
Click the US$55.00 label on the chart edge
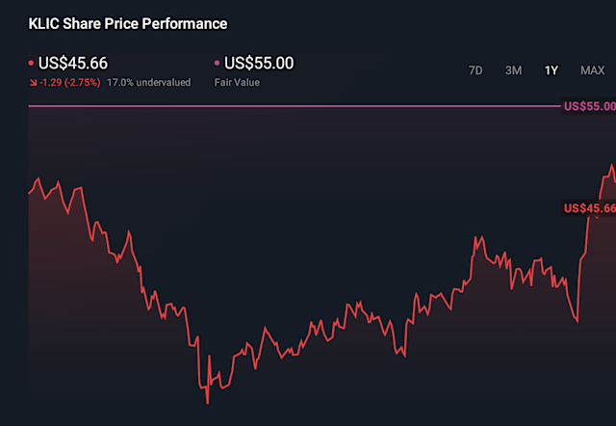pyautogui.click(x=587, y=105)
